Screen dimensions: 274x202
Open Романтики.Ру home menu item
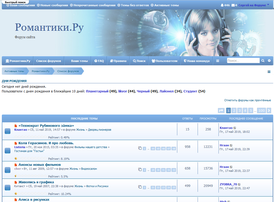click(x=18, y=61)
